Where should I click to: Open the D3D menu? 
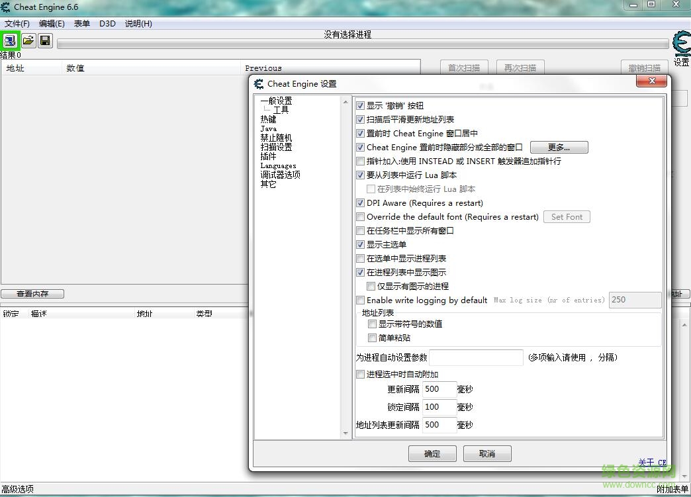click(x=107, y=24)
